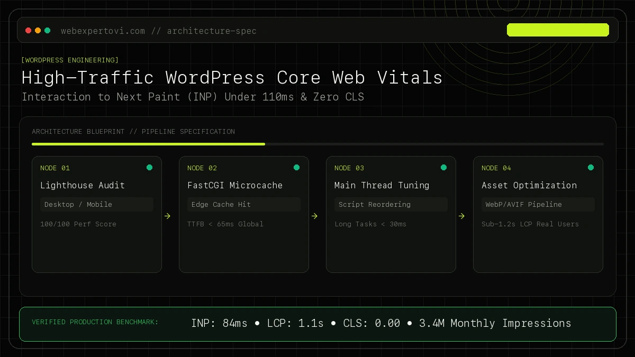Click the NODE 03 label
The image size is (635, 357).
pyautogui.click(x=349, y=168)
